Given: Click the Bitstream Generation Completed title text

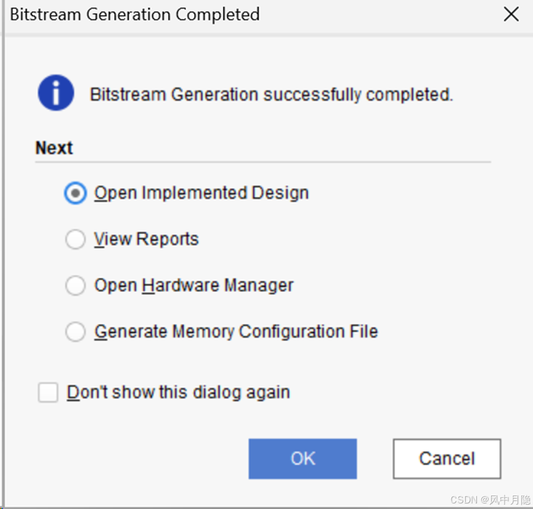Looking at the screenshot, I should pos(134,15).
